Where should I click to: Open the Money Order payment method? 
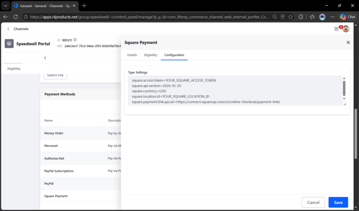(x=54, y=133)
